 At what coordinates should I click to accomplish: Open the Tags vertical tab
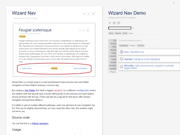[x=113, y=47]
